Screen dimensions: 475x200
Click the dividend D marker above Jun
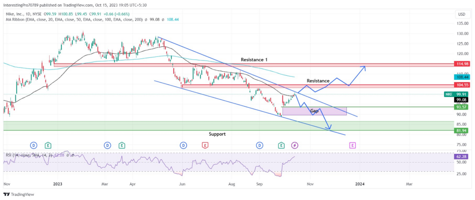click(x=184, y=145)
